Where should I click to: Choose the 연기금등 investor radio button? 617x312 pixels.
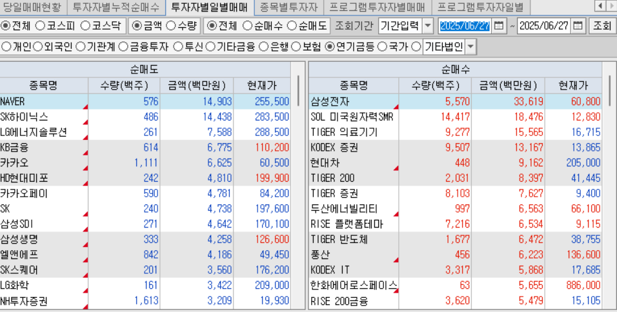(330, 47)
